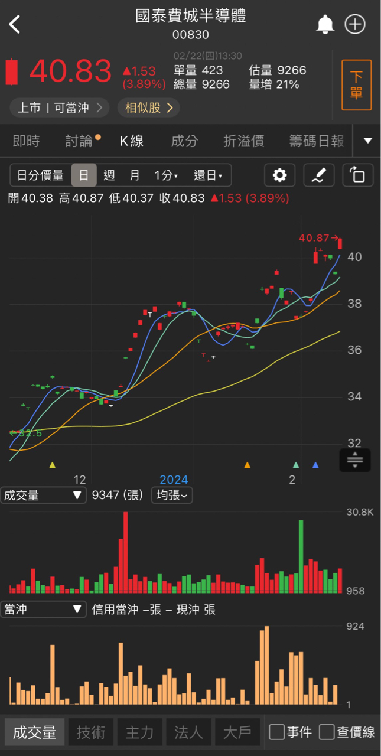The height and width of the screenshot is (756, 381).
Task: Switch to 折溢價 tab
Action: (x=243, y=141)
